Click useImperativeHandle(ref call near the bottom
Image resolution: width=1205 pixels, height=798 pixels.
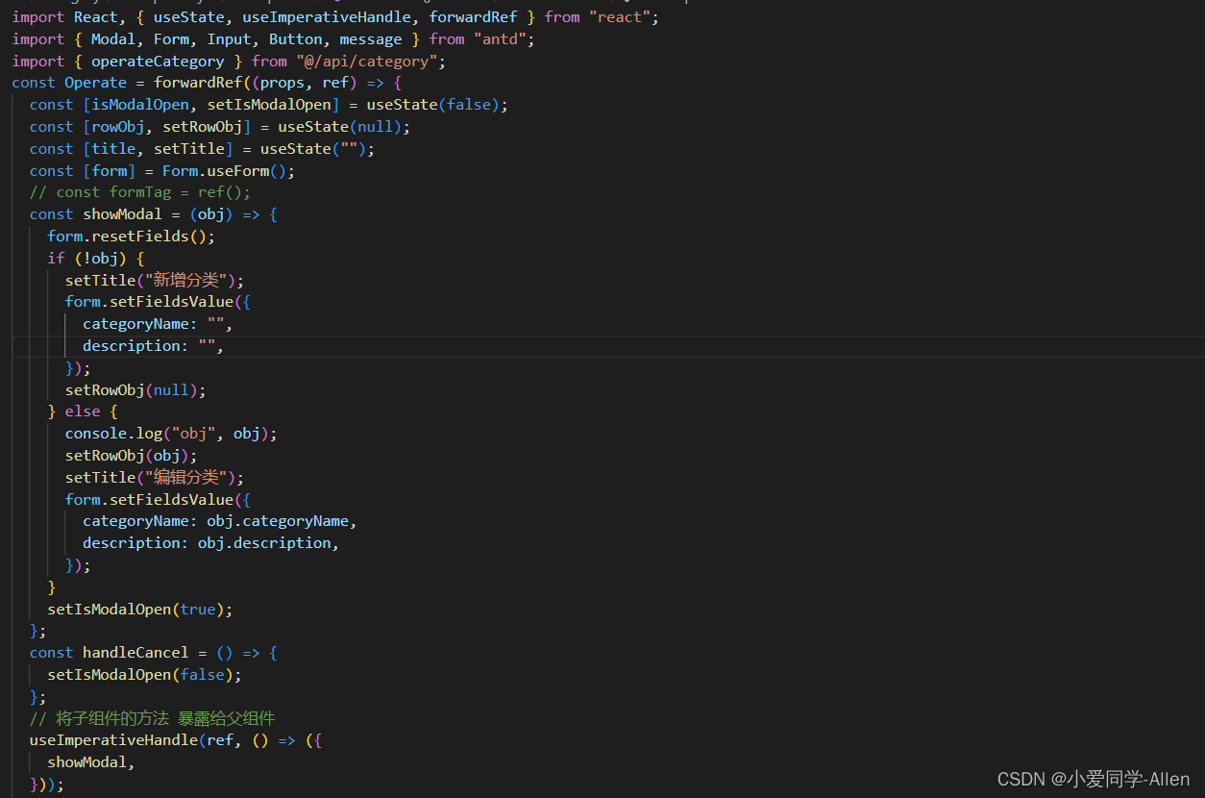point(132,741)
